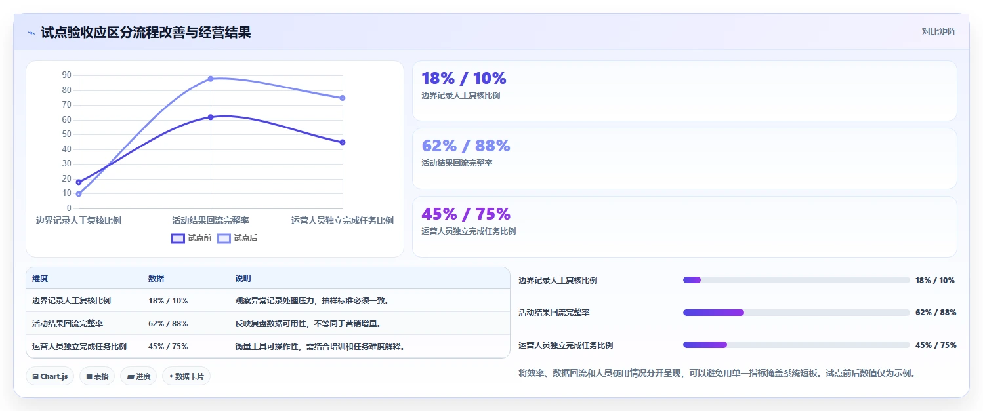Click the 试点前 data point at 62
Screen dimensions: 983x411
coord(211,117)
